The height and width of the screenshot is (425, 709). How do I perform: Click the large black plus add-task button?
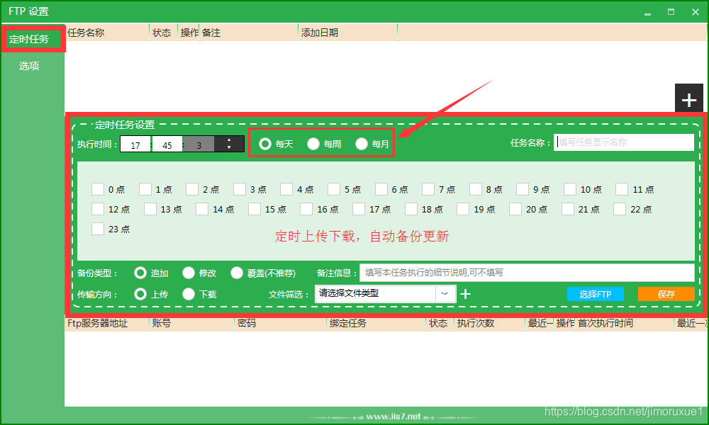pyautogui.click(x=688, y=98)
